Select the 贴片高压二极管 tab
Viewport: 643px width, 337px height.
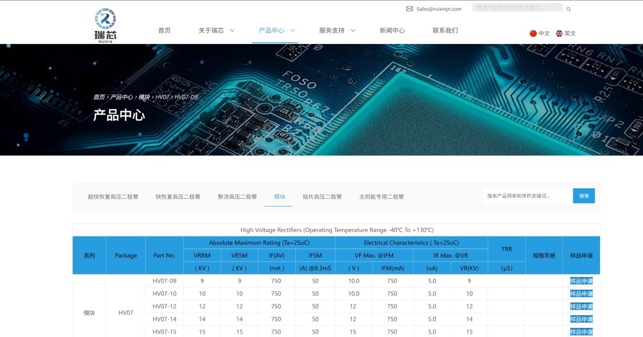(322, 196)
